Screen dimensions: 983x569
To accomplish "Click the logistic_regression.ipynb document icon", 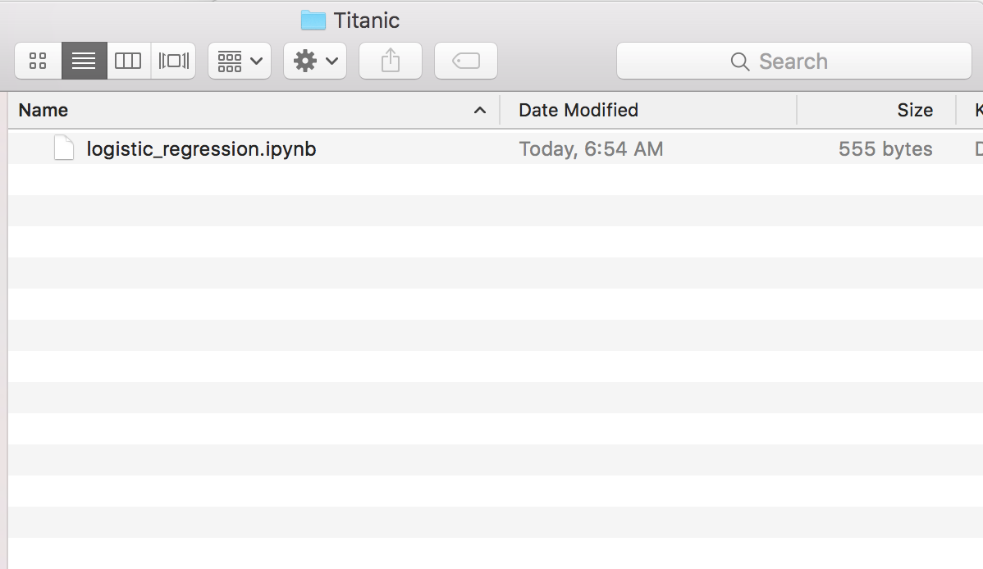I will [x=64, y=148].
